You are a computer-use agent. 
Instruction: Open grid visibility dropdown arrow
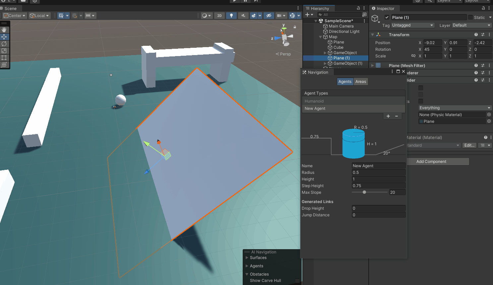coord(67,16)
